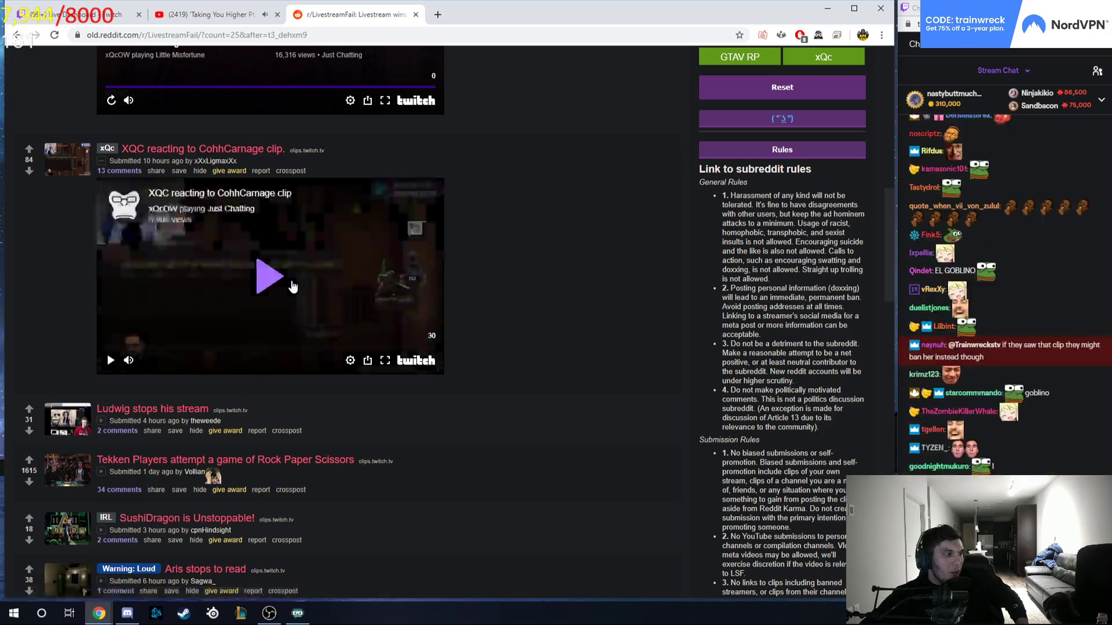Mute volume on the Little Misfortune clip
The height and width of the screenshot is (625, 1112).
coord(129,100)
